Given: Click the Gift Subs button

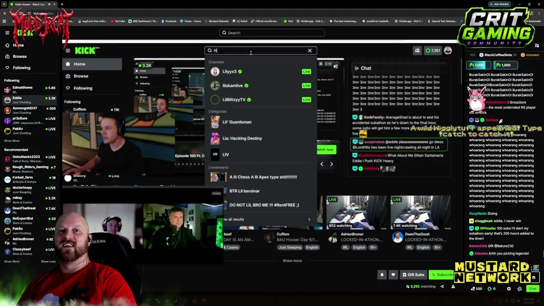Looking at the screenshot, I should (x=413, y=275).
